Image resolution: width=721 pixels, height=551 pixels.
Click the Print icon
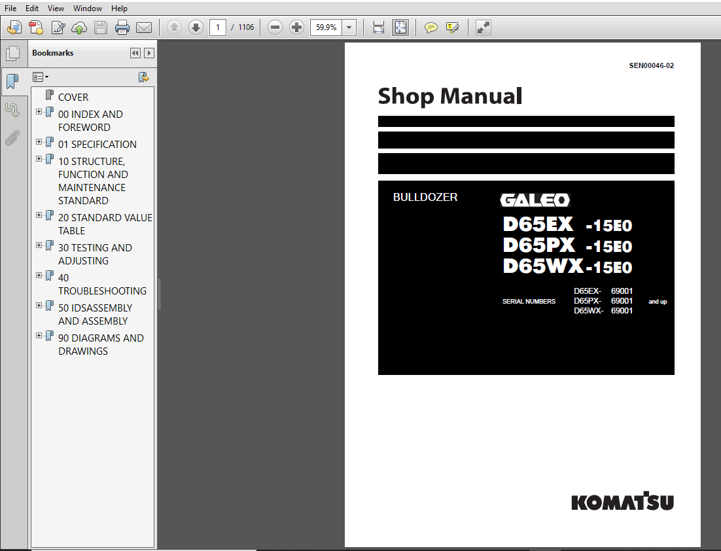pyautogui.click(x=122, y=27)
